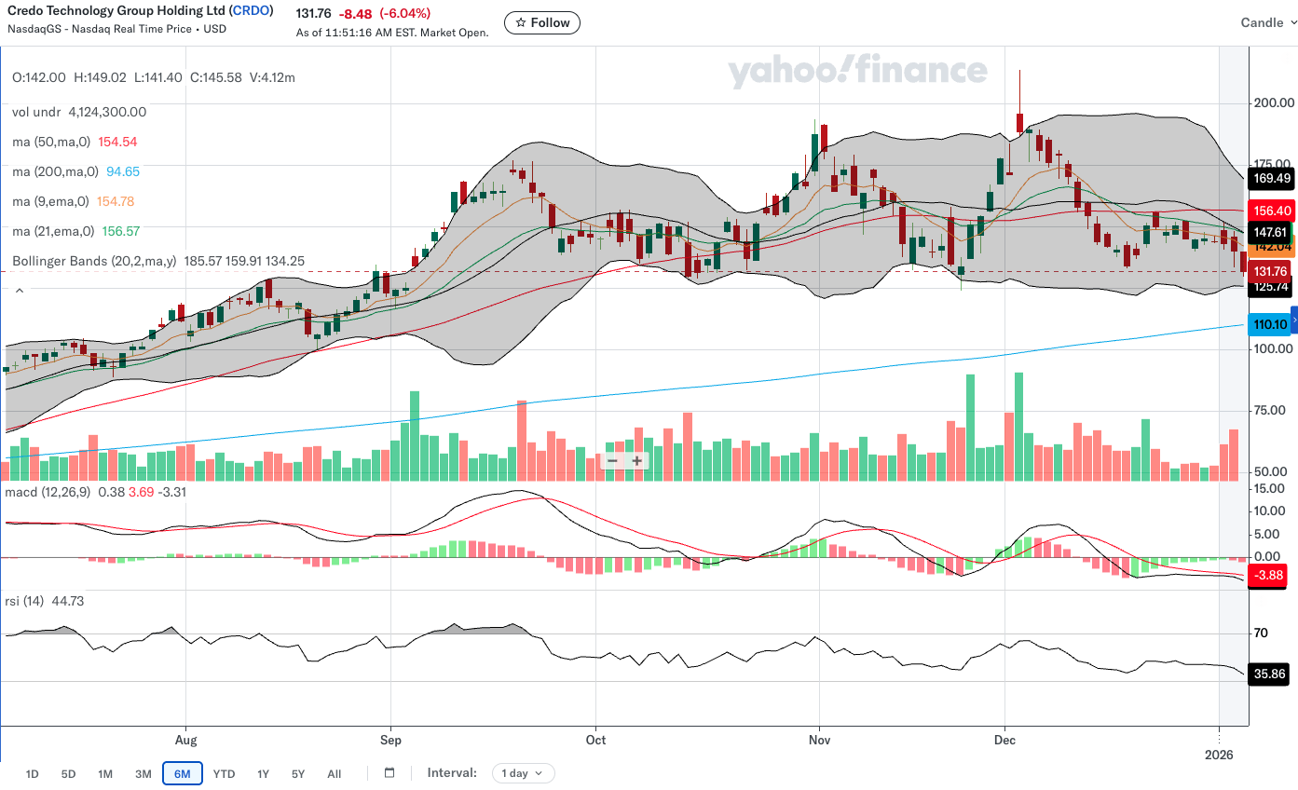Click the zoom in plus icon on chart
Viewport: 1298px width, 790px height.
click(636, 460)
